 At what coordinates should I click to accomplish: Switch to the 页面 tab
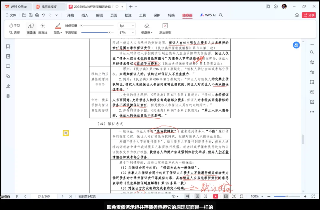[x=114, y=15]
